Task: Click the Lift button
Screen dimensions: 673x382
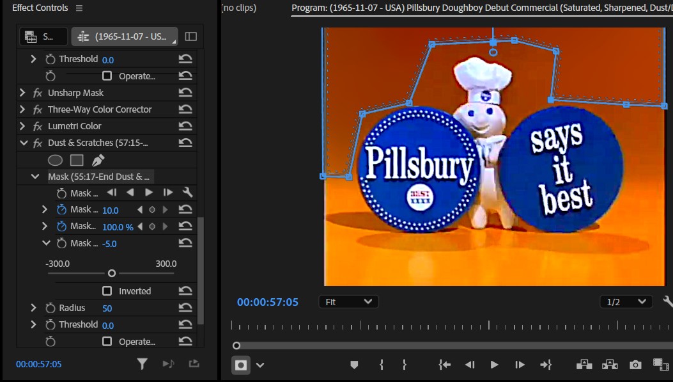Action: pos(584,364)
